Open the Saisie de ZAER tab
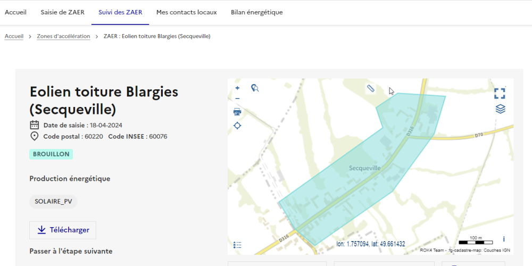 point(62,12)
